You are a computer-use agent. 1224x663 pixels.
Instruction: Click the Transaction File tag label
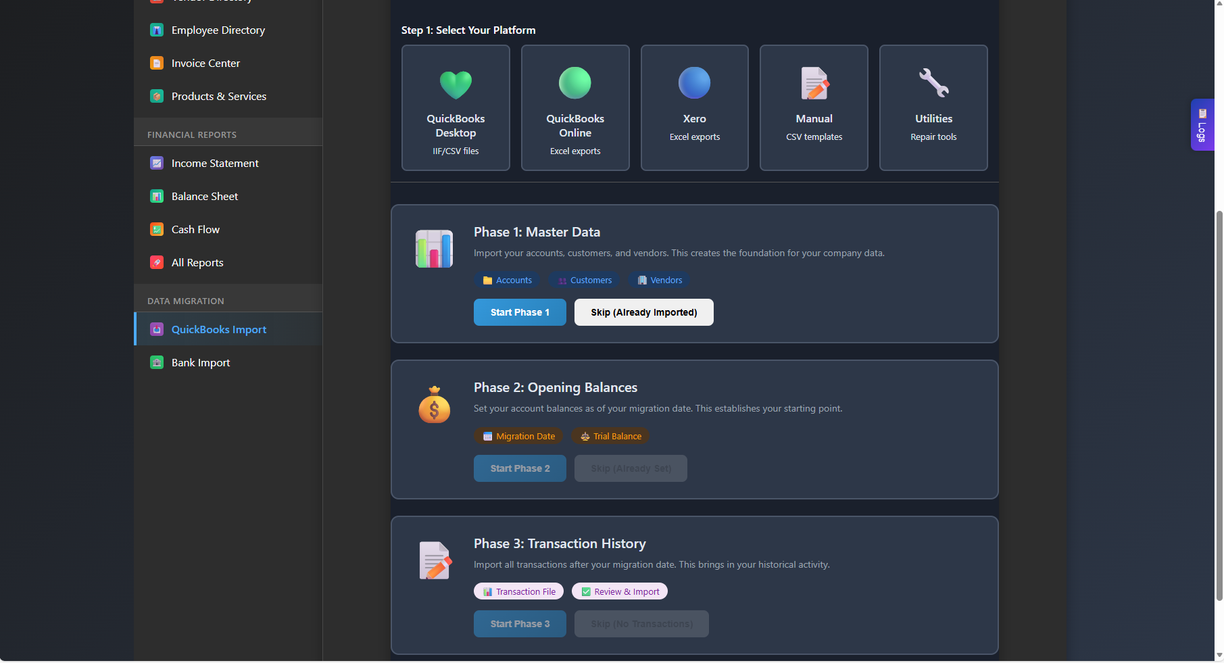point(518,592)
